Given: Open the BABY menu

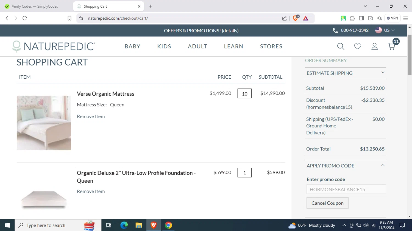Looking at the screenshot, I should pyautogui.click(x=132, y=46).
